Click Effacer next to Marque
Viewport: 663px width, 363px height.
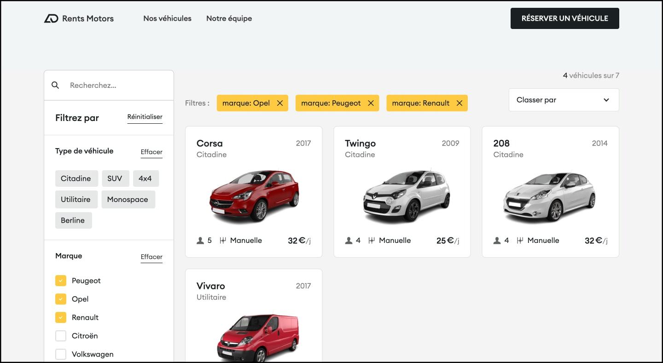151,257
